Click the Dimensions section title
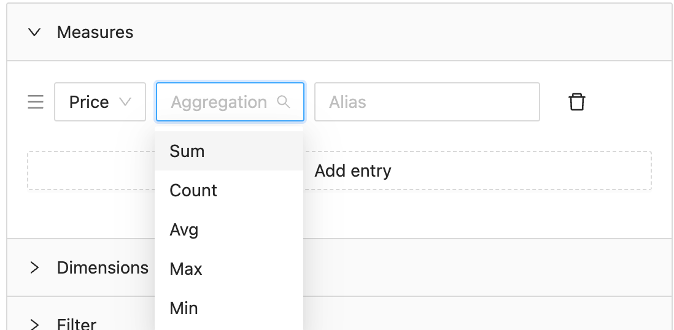This screenshot has height=330, width=674. coord(103,267)
